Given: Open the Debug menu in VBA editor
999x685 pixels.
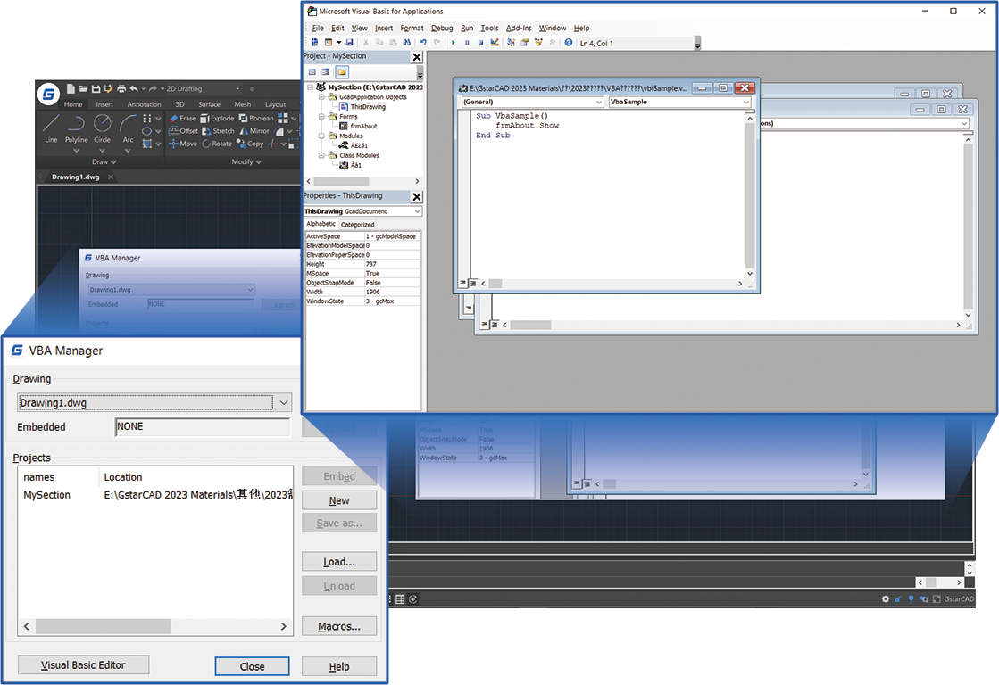Looking at the screenshot, I should coord(442,28).
